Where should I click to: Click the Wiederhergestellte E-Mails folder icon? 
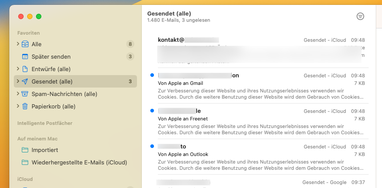pos(25,162)
